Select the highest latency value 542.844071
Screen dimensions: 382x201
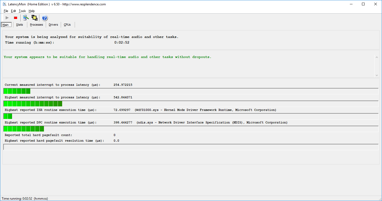tap(123, 97)
